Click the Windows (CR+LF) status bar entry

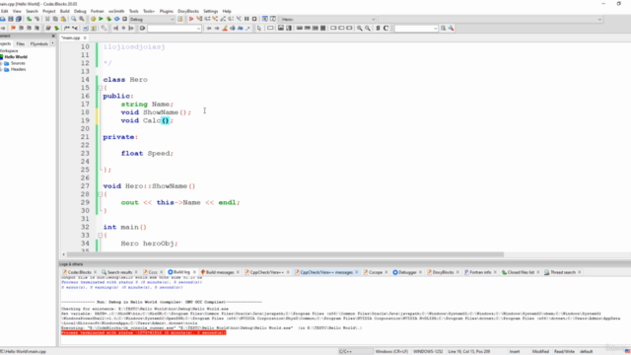pos(391,351)
